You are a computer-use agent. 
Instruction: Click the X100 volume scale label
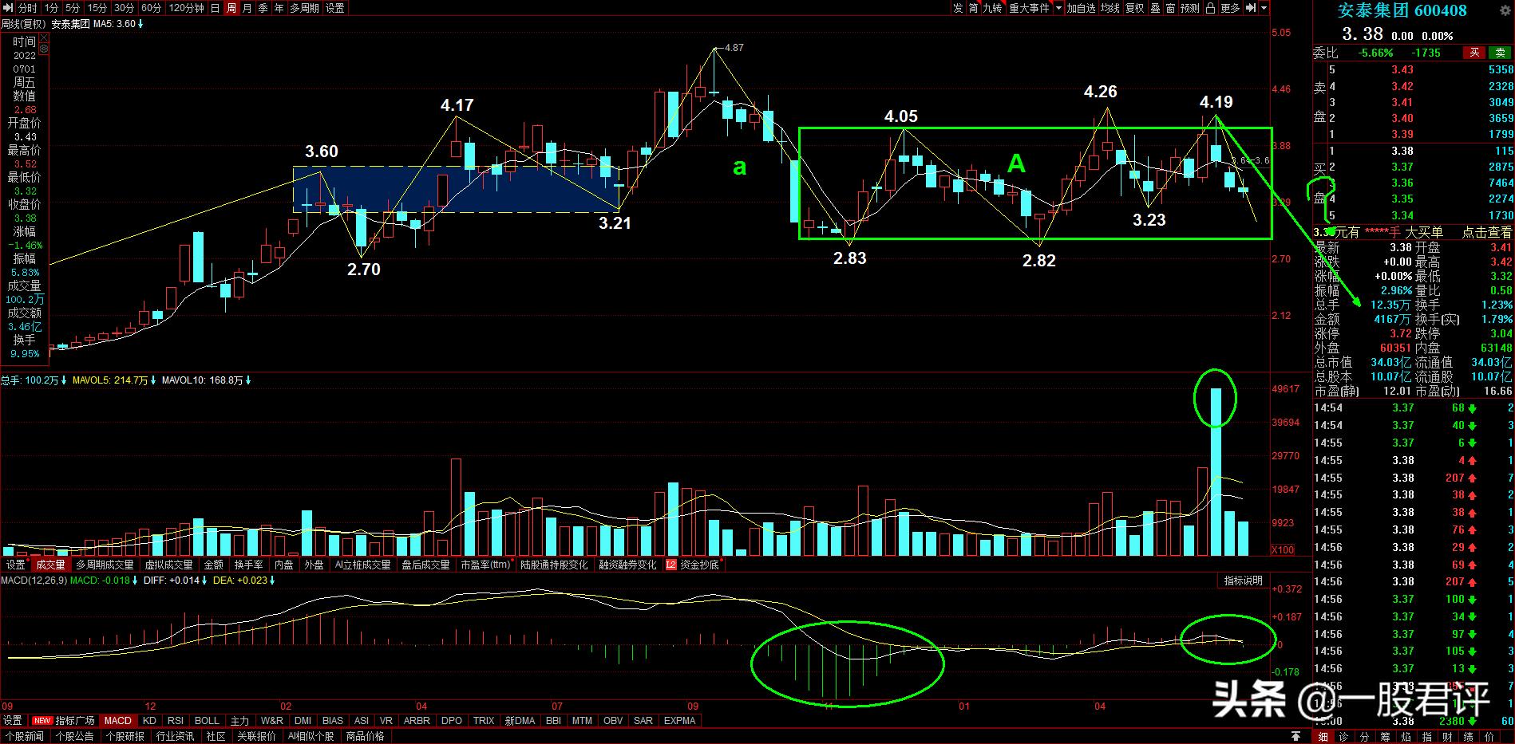1283,549
